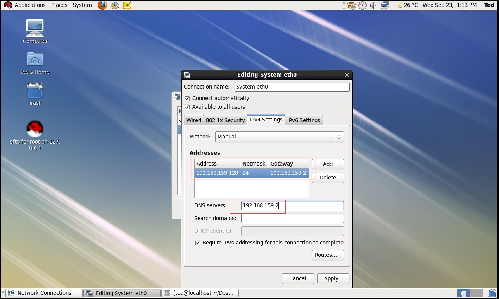Viewport: 499px width, 299px height.
Task: Open Tomboy notes from the top panel
Action: click(127, 5)
